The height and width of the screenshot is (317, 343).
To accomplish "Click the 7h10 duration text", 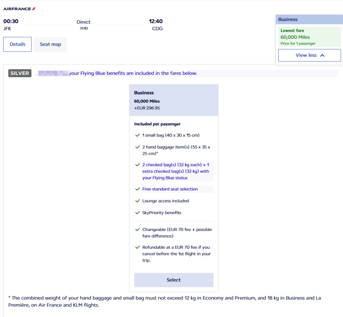I will tap(84, 28).
